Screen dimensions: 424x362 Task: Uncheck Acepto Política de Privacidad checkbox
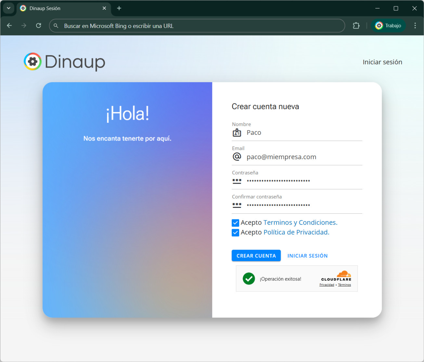click(x=236, y=233)
